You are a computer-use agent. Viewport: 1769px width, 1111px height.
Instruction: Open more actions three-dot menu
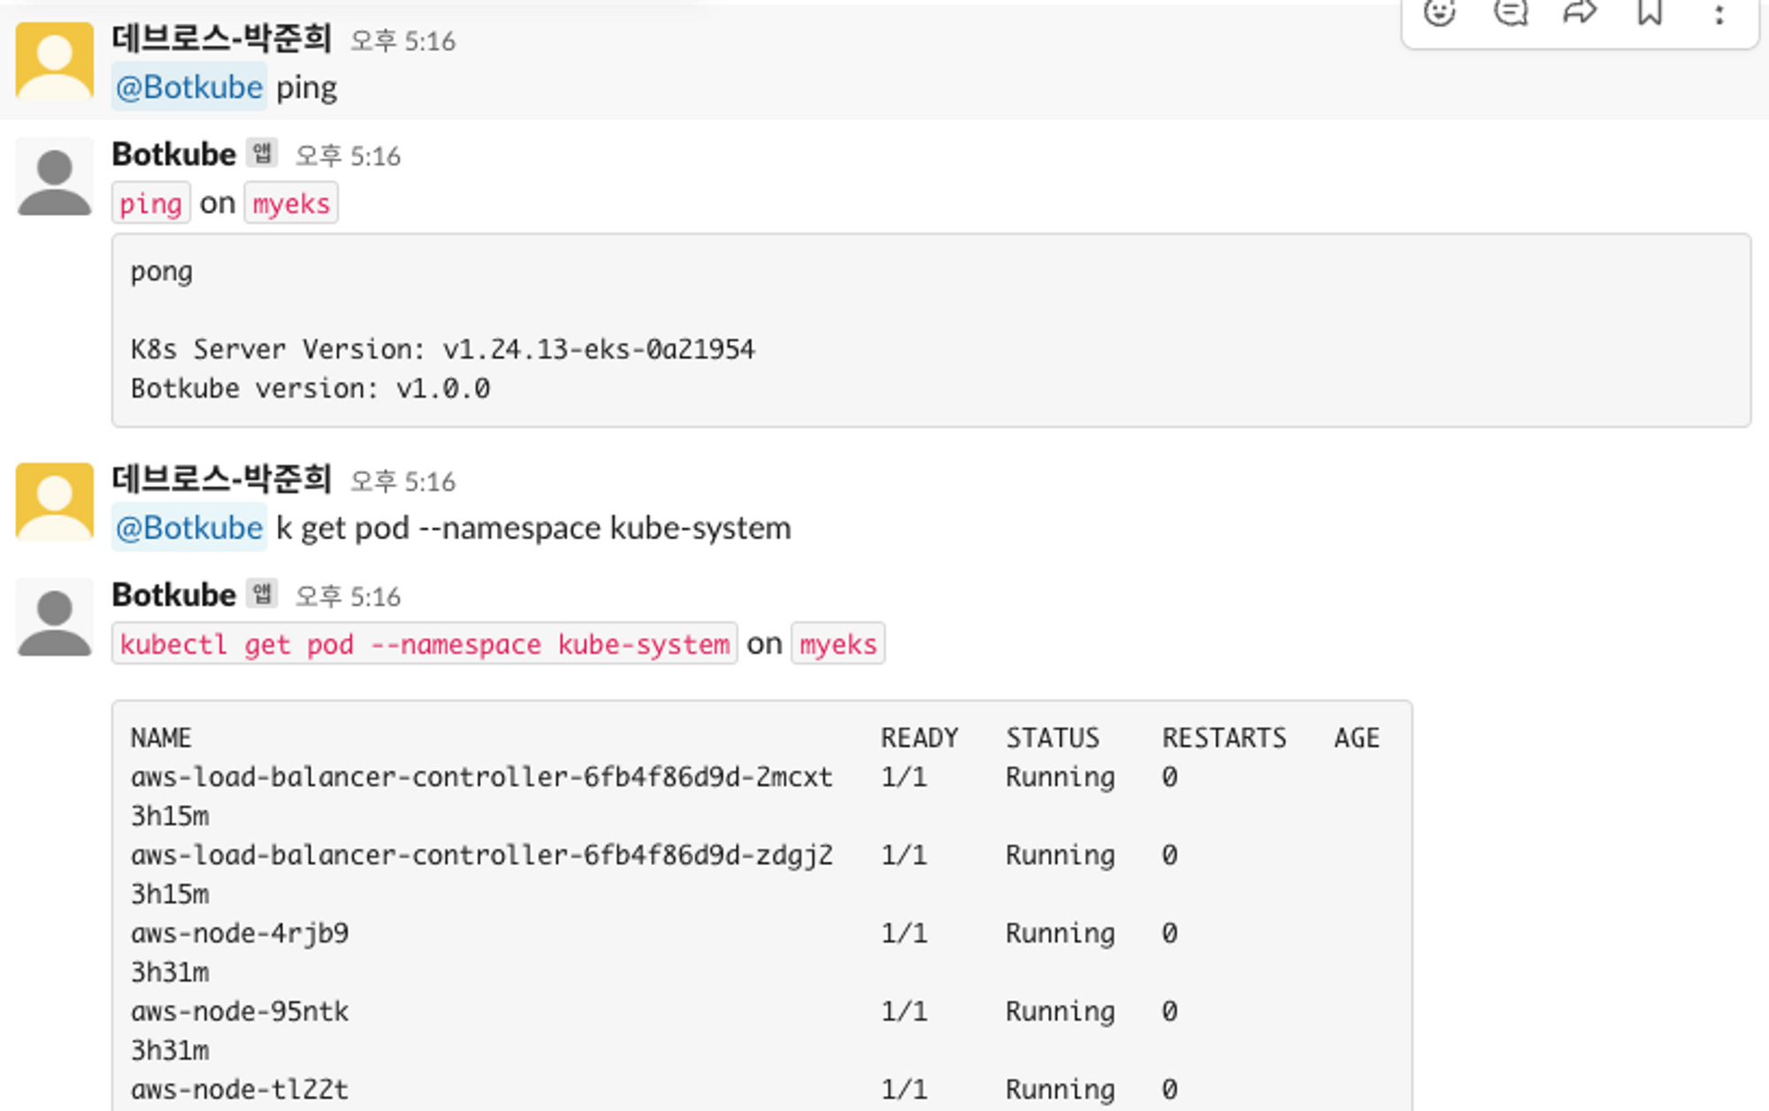point(1719,15)
